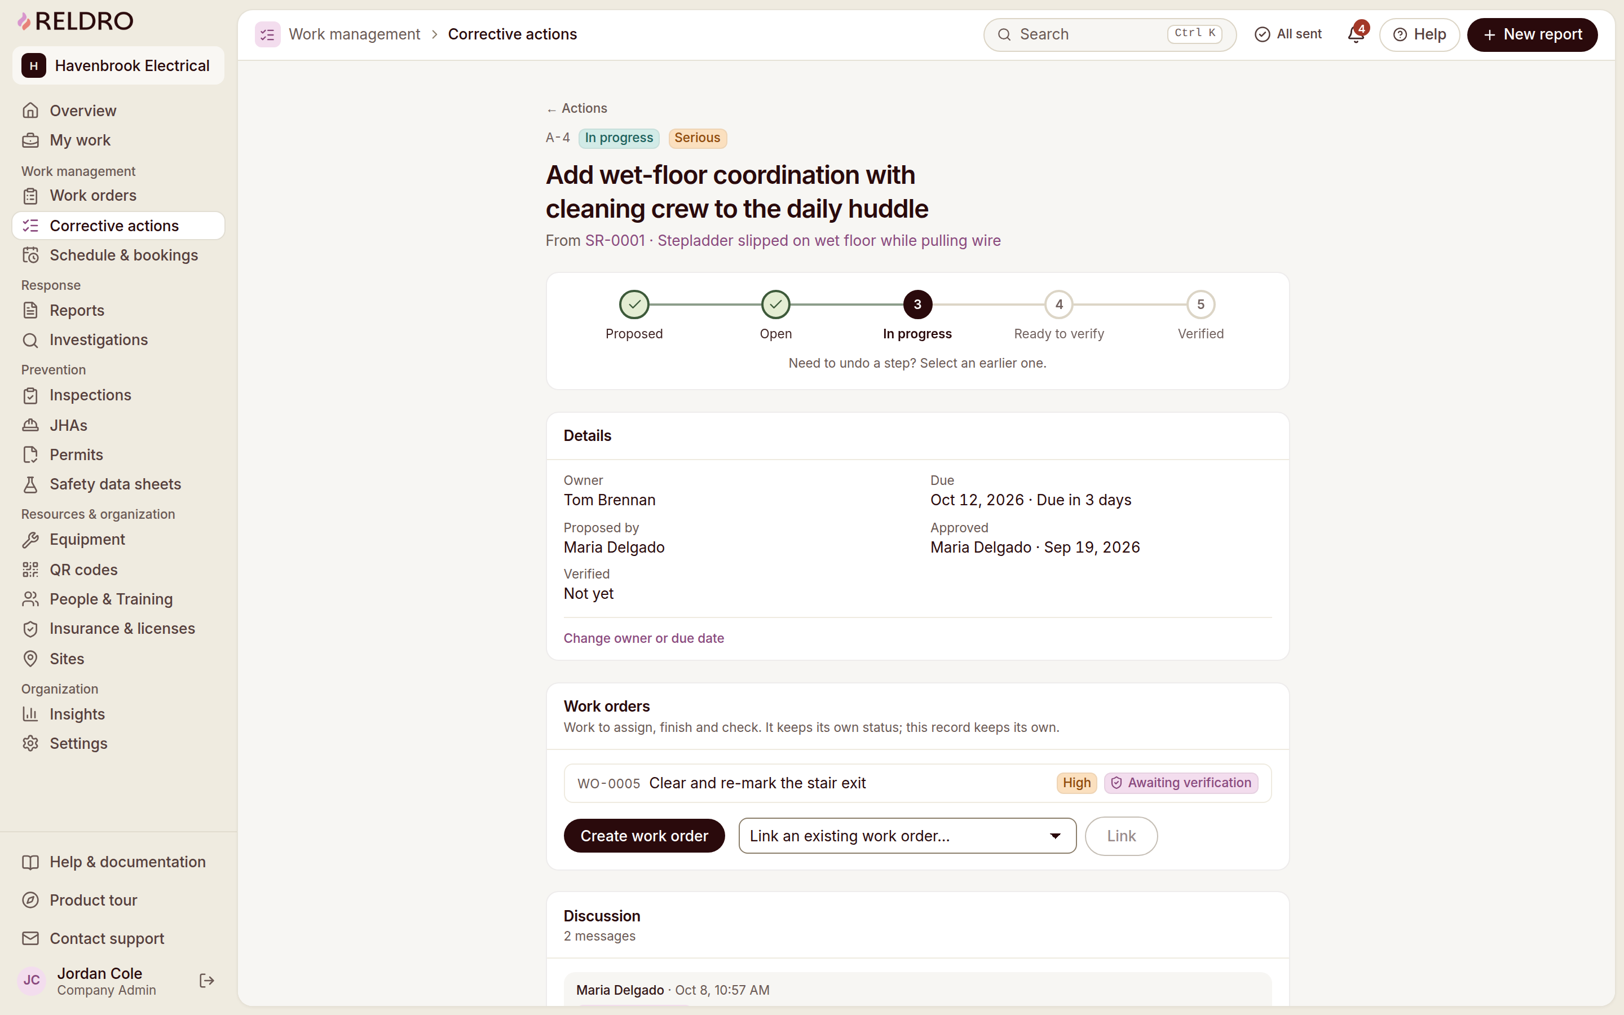1624x1015 pixels.
Task: Open Safety data sheets page
Action: coord(118,484)
